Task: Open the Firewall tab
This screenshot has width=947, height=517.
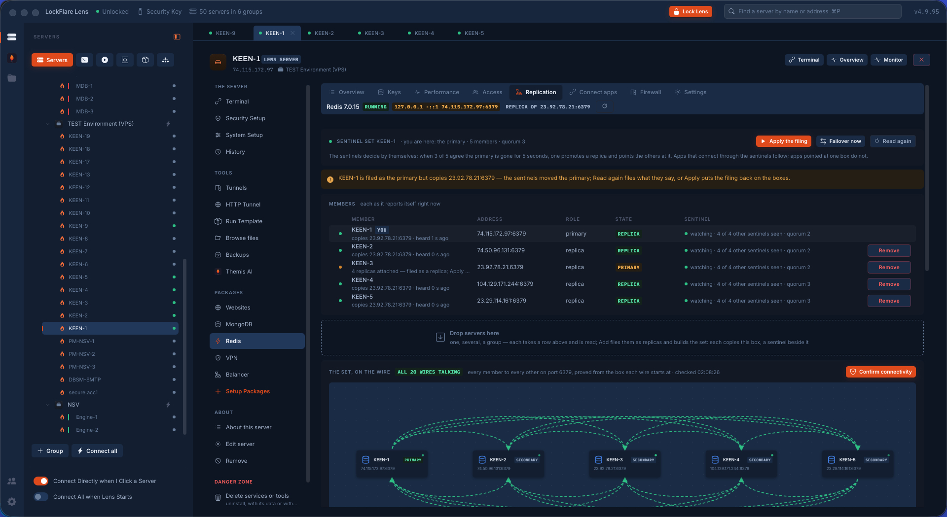Action: pos(646,92)
